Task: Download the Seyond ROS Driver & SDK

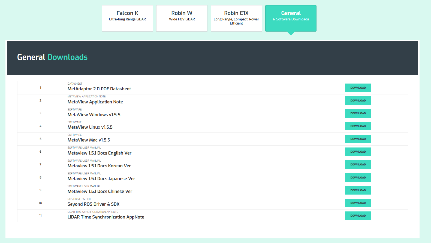Action: click(358, 203)
